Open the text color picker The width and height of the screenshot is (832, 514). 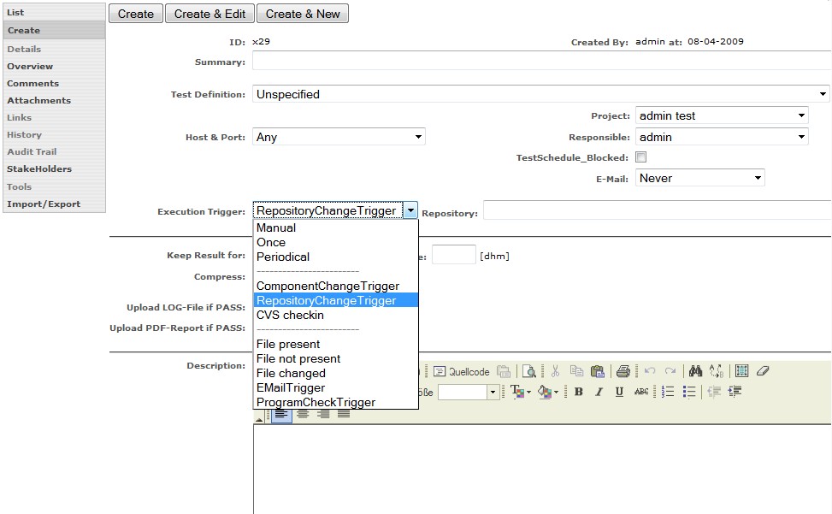(x=520, y=392)
